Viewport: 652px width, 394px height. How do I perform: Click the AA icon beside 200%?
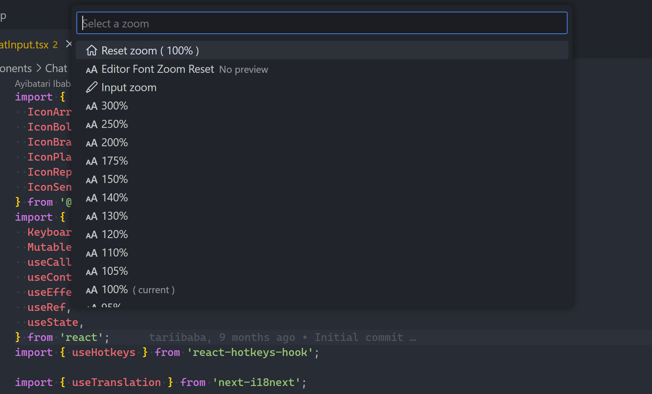point(92,143)
